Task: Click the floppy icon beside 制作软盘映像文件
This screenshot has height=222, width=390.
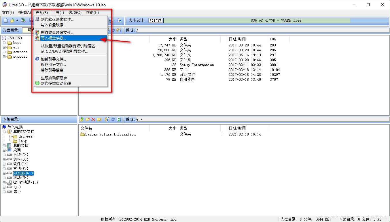Action: tap(37, 19)
